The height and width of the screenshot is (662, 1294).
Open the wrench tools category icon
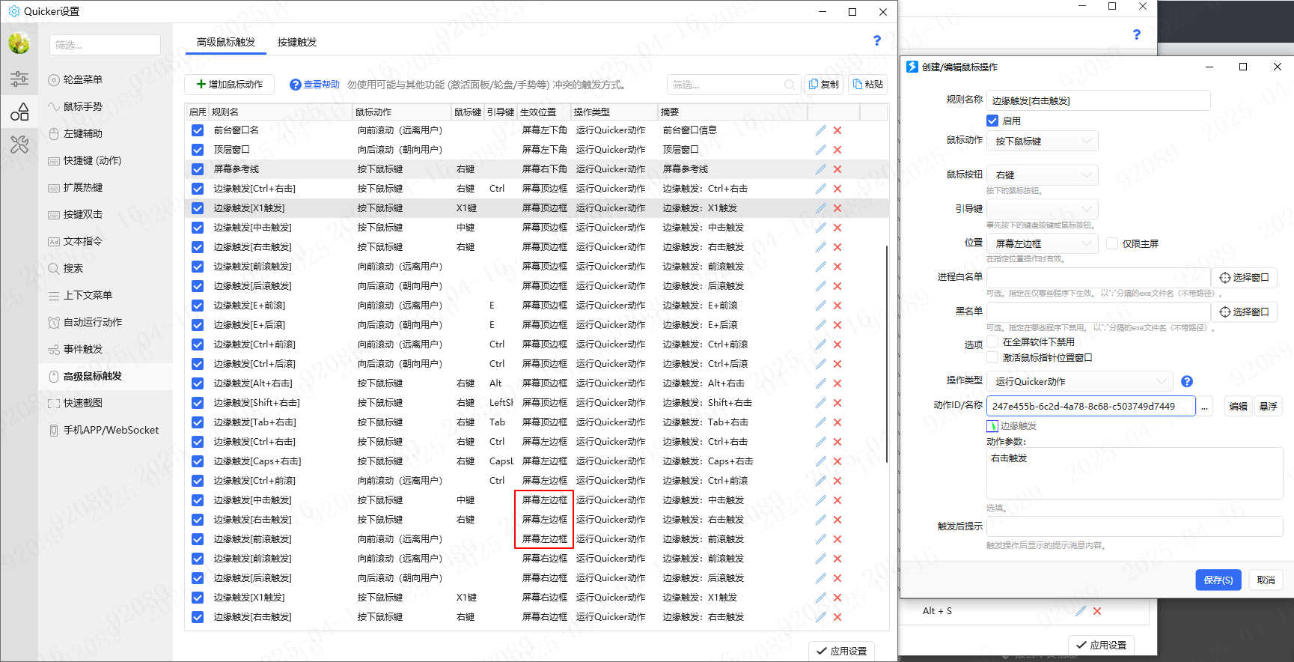point(19,144)
